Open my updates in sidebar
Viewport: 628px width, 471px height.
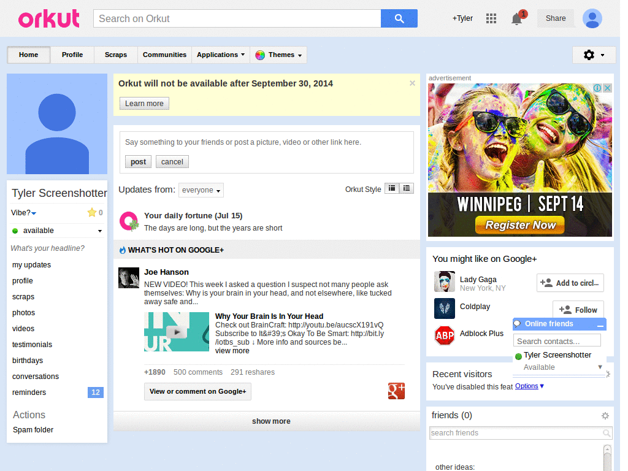[32, 265]
